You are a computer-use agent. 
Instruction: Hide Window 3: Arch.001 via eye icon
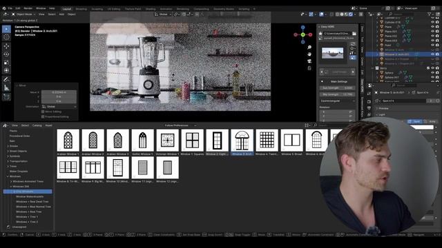pos(432,54)
